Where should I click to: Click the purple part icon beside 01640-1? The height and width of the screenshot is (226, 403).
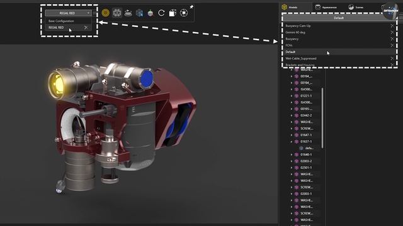click(297, 154)
